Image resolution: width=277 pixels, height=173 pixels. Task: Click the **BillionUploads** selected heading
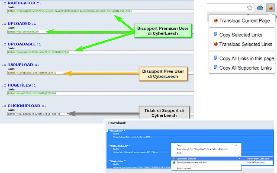(119, 146)
